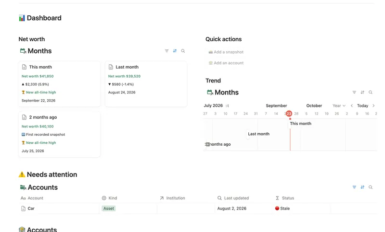Click Add an account button
The image size is (385, 232).
tap(226, 63)
